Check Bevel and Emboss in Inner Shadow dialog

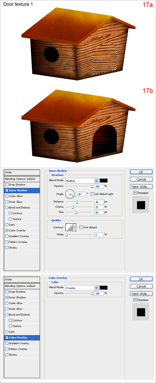tap(7, 208)
